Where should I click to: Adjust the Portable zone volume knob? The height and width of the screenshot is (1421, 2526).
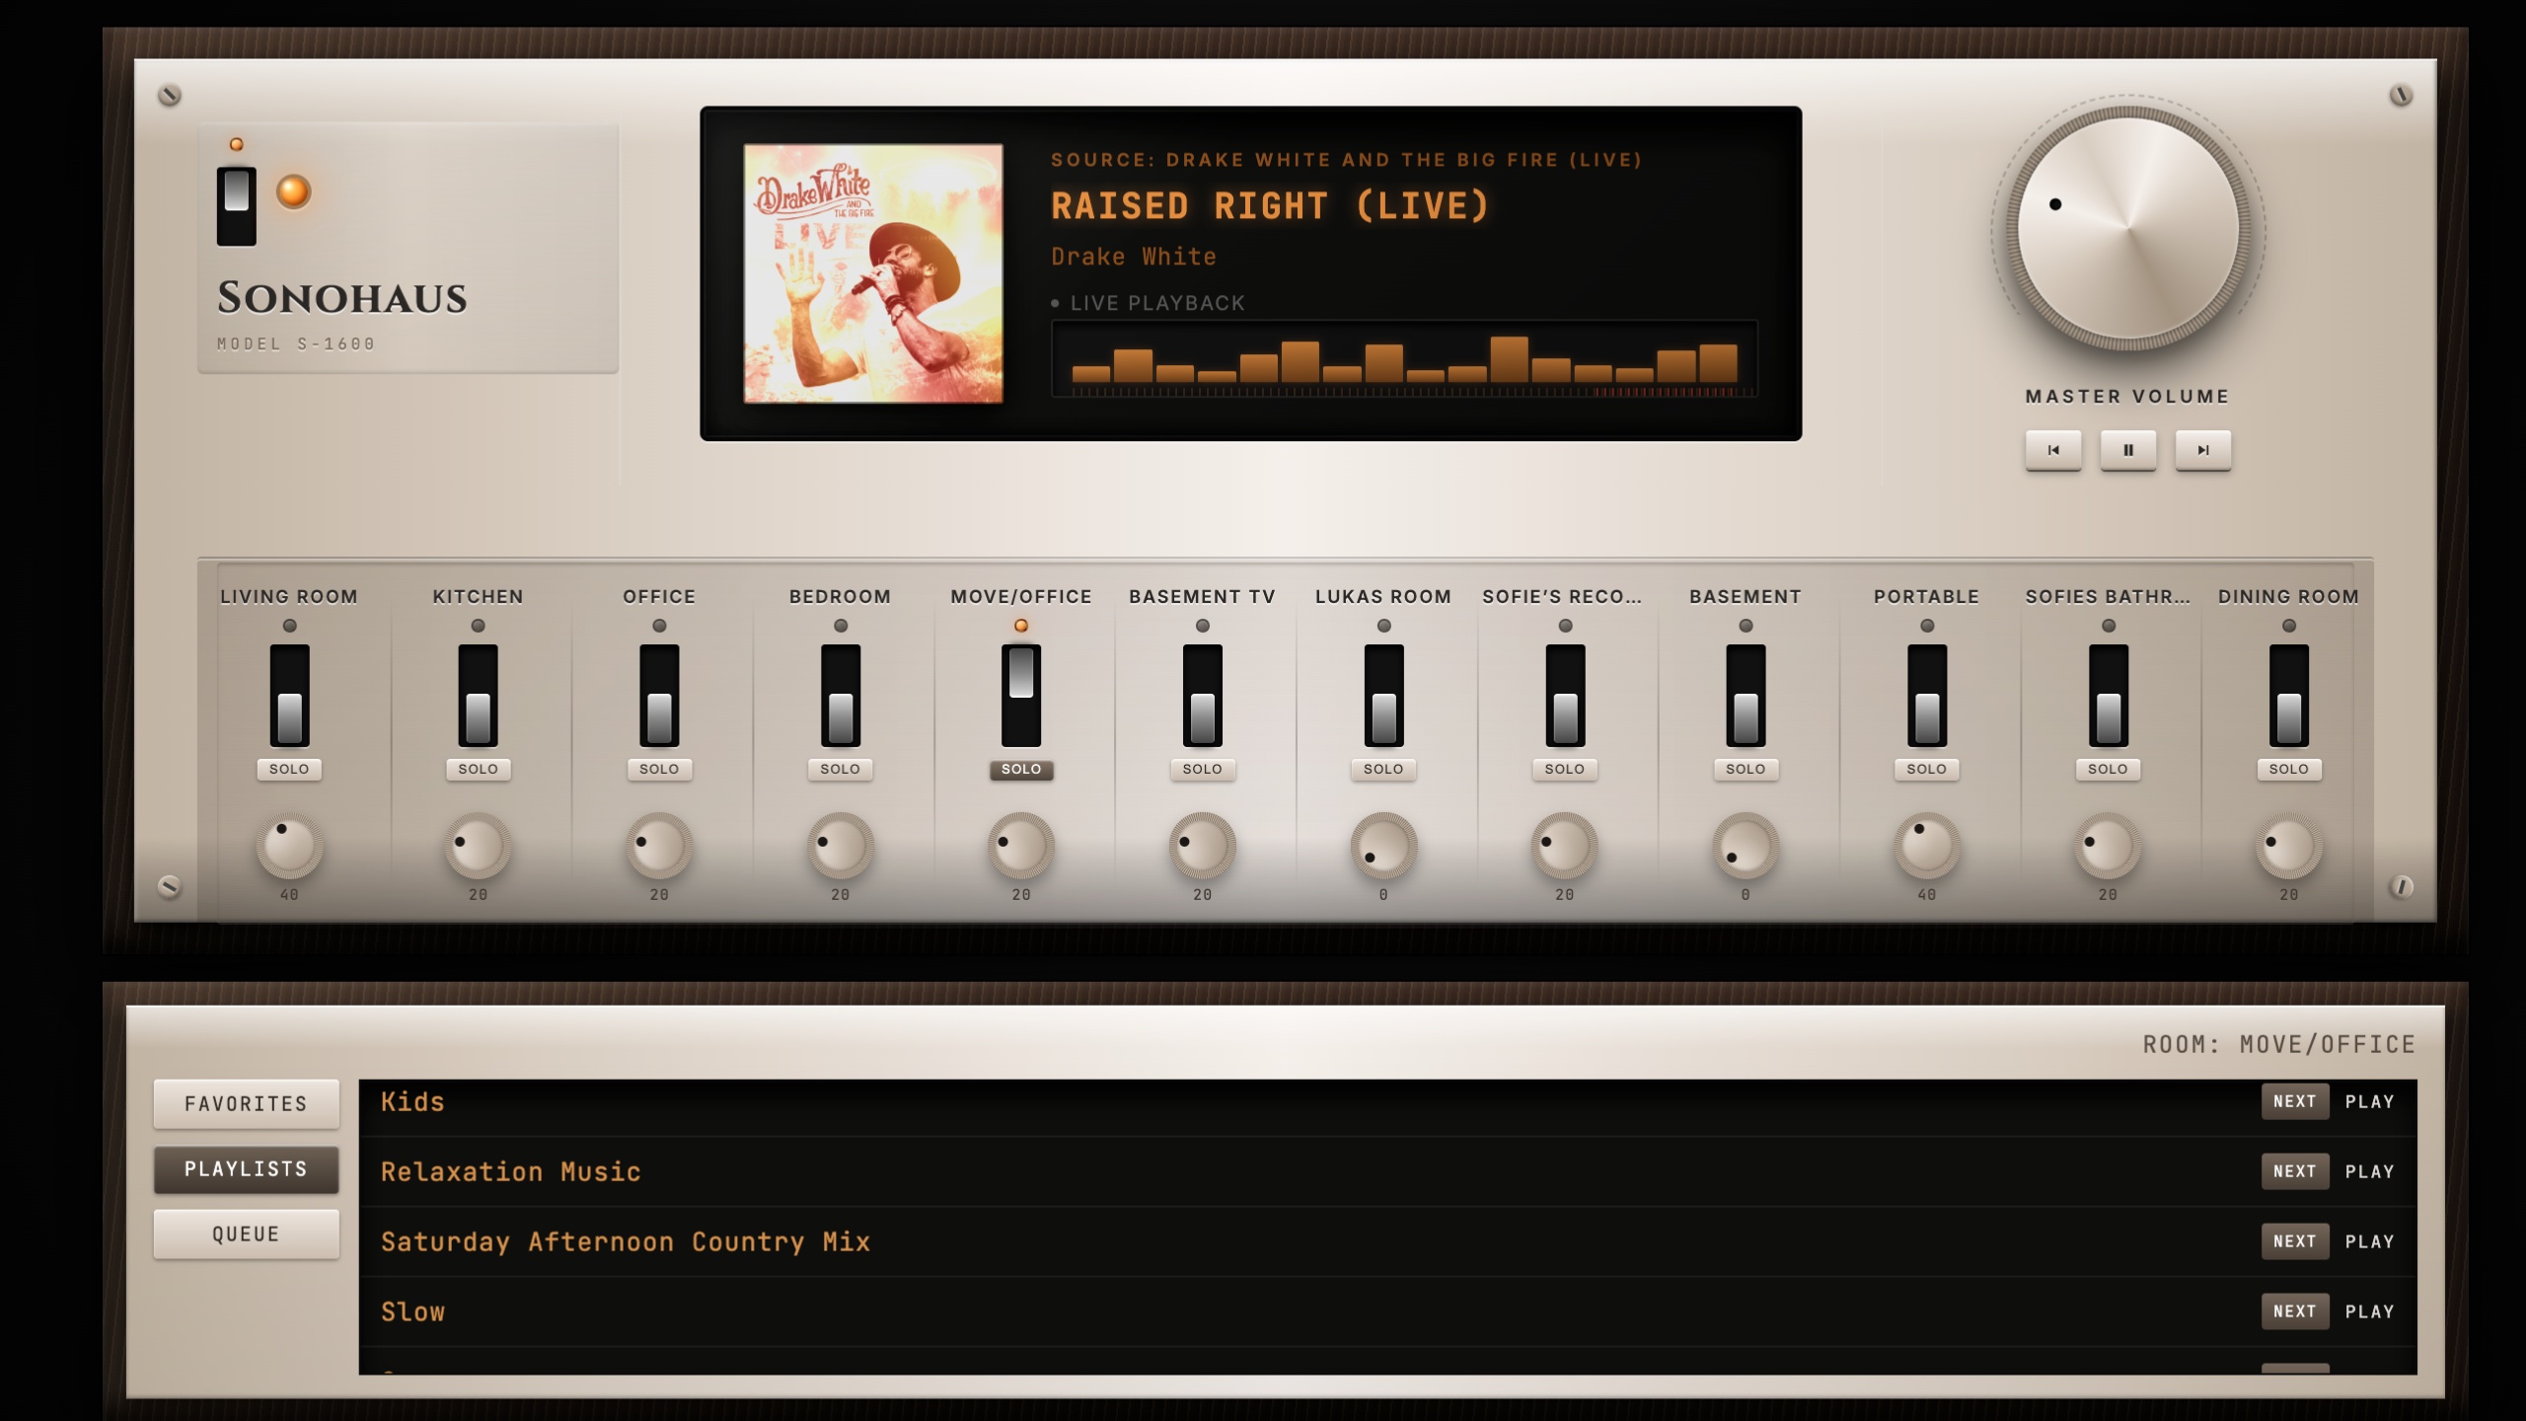pyautogui.click(x=1926, y=846)
